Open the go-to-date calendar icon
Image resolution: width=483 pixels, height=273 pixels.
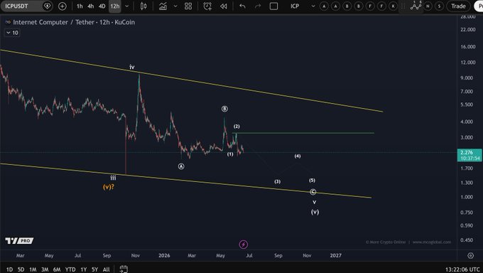(x=124, y=269)
